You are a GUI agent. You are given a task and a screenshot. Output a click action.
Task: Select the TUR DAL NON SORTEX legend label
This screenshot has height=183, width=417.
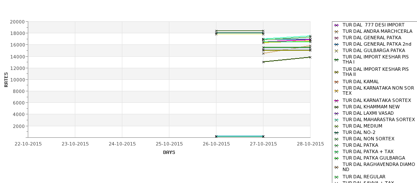click(x=368, y=139)
